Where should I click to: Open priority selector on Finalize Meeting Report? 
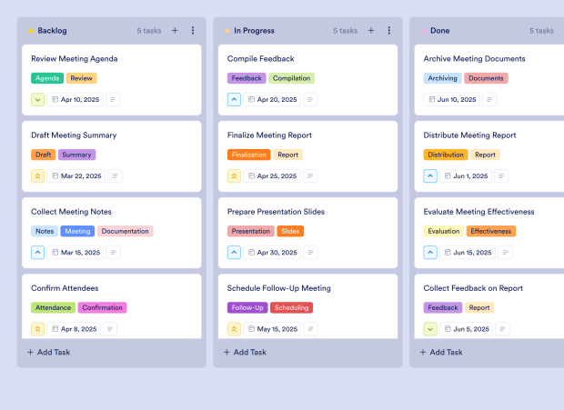click(235, 176)
